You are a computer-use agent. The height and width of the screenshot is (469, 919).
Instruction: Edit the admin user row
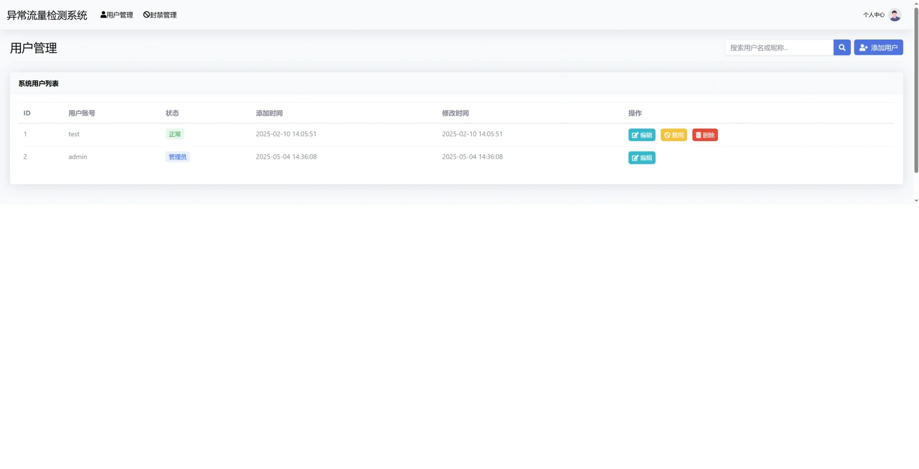coord(642,158)
